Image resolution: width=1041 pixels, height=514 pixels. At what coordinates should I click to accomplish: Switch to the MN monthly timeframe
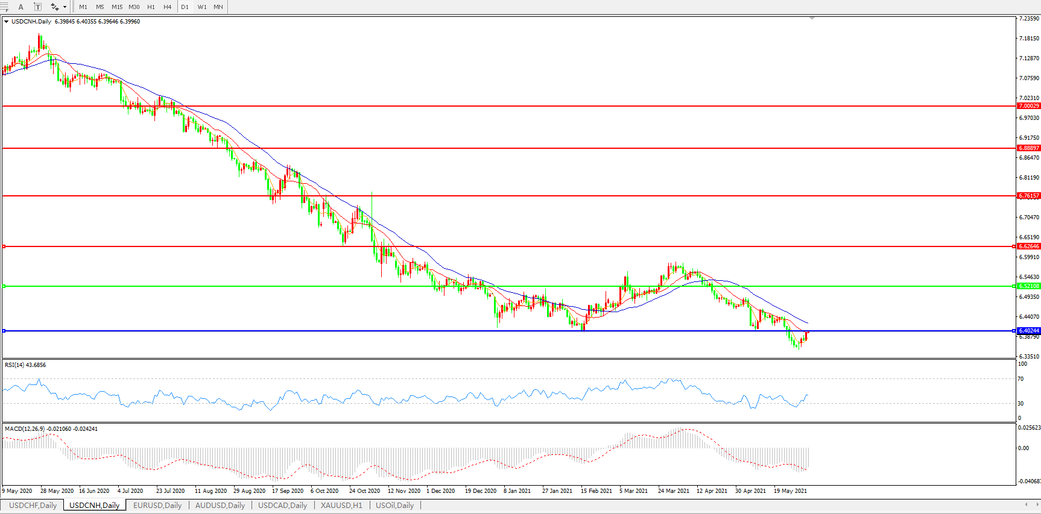coord(218,7)
